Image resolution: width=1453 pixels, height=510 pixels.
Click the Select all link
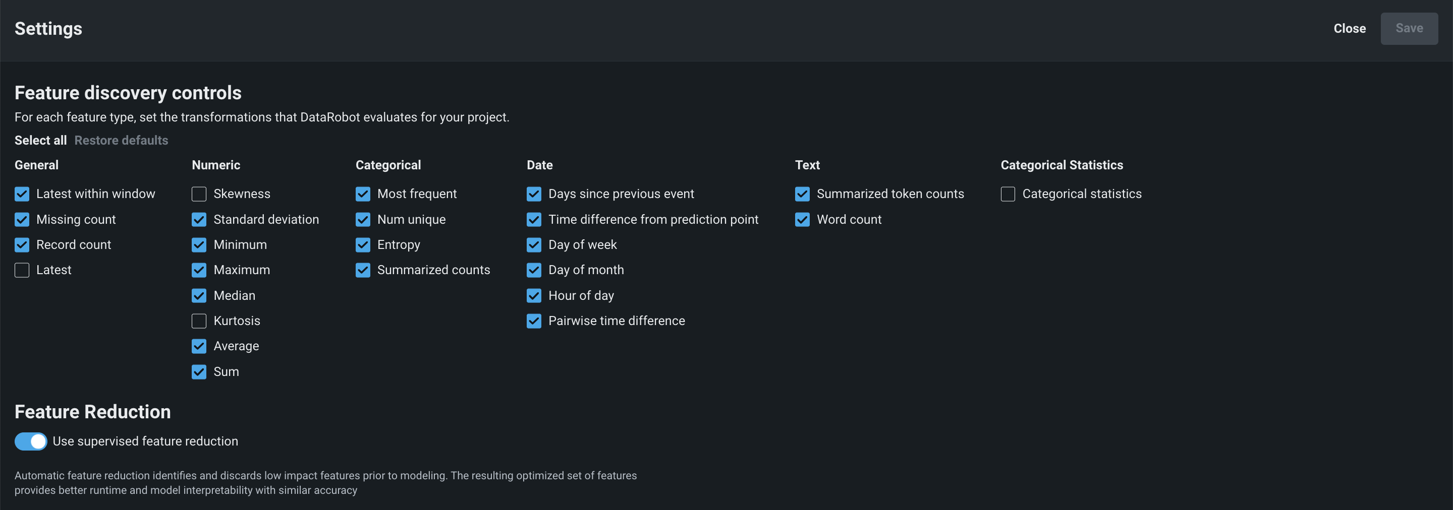[40, 140]
